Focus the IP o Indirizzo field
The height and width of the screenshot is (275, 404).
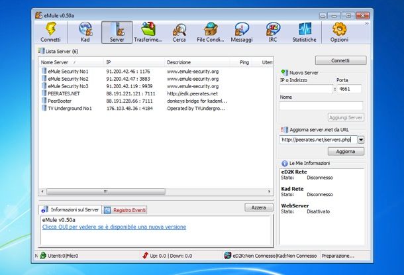coord(307,89)
